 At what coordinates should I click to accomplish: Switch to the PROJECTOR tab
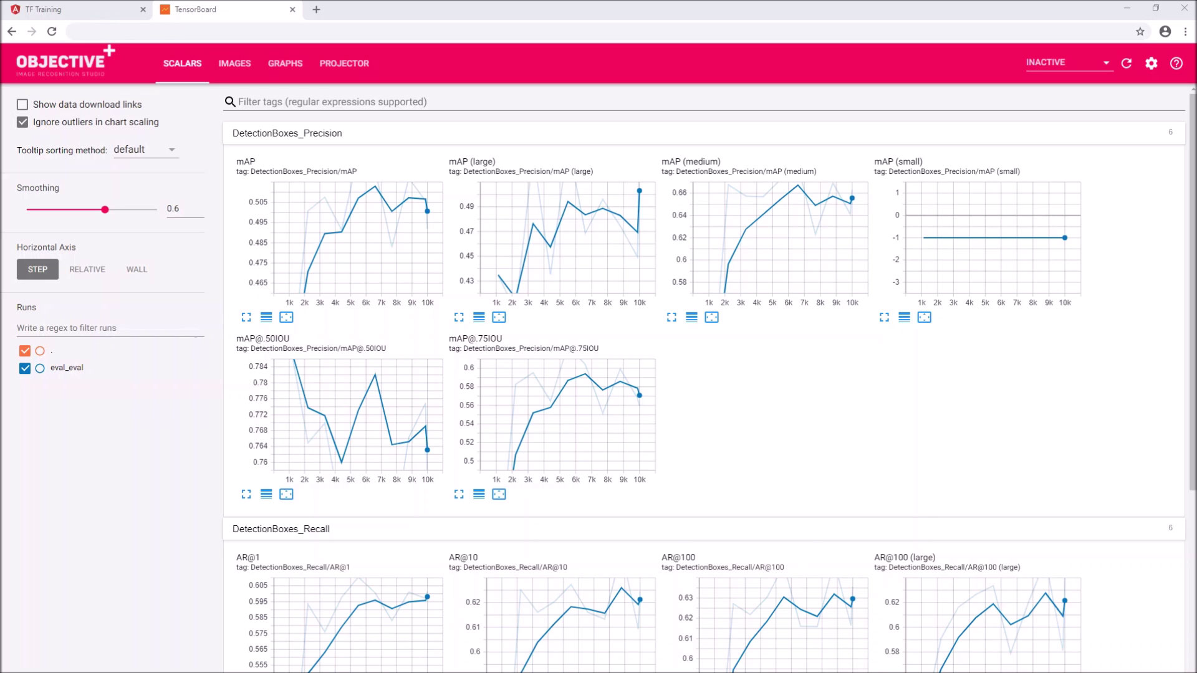coord(344,64)
